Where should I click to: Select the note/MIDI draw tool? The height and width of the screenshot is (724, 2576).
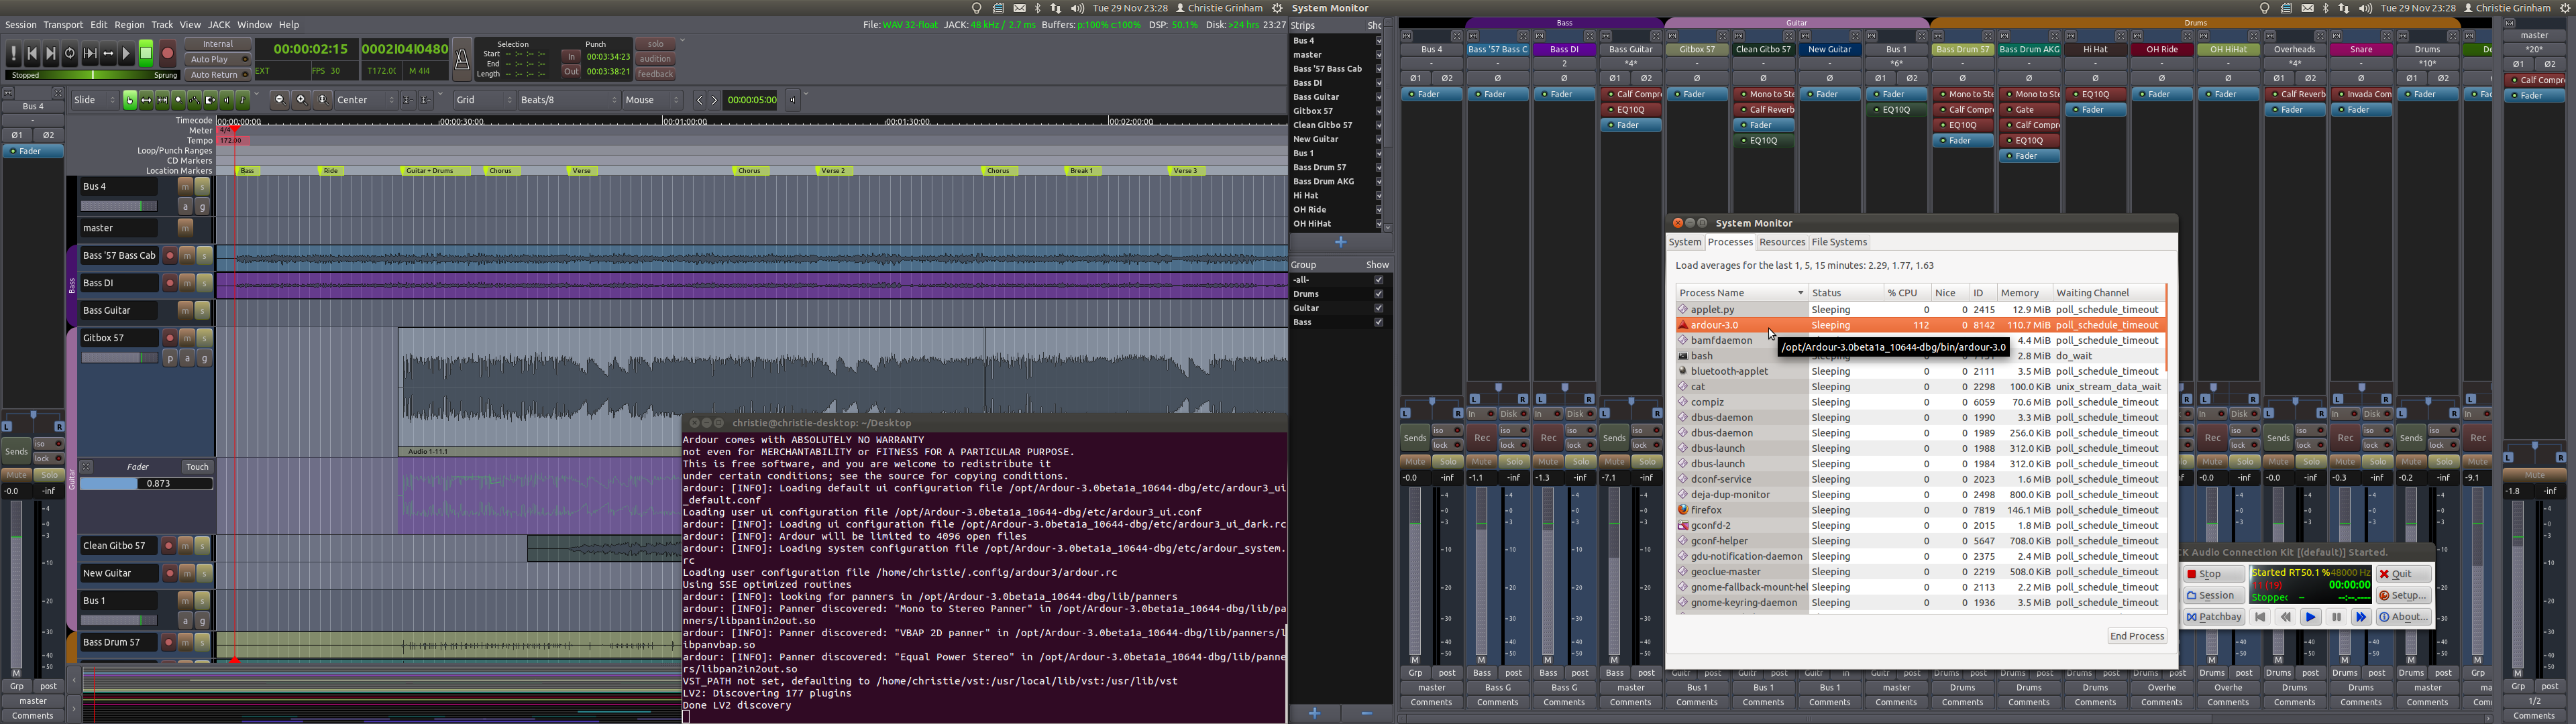[243, 100]
